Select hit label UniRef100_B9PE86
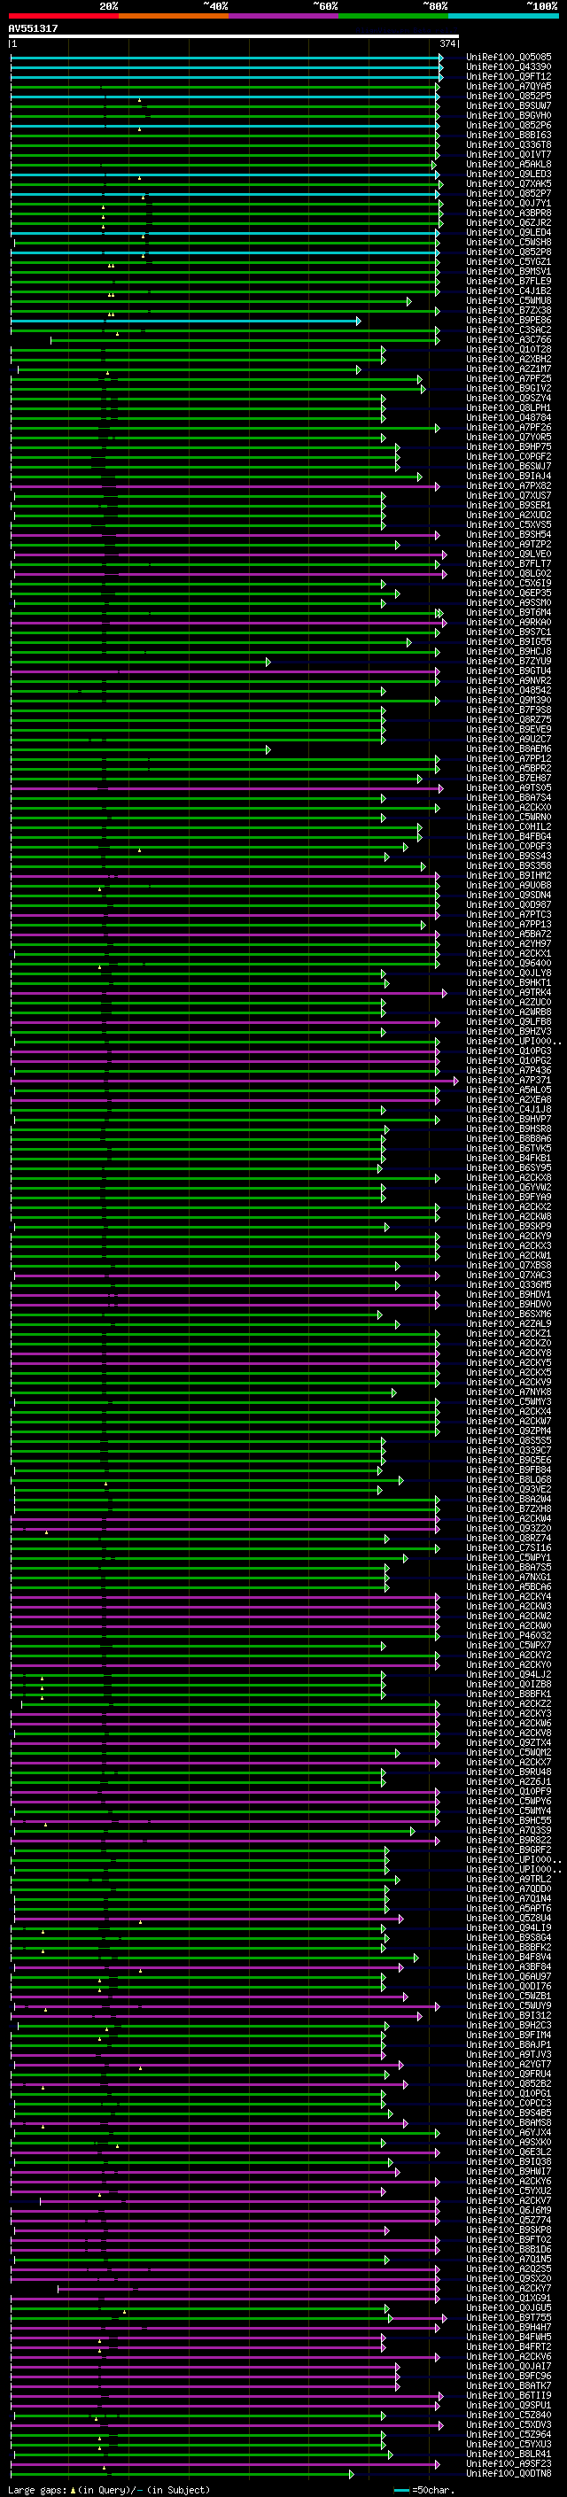The width and height of the screenshot is (567, 2497). click(x=508, y=320)
